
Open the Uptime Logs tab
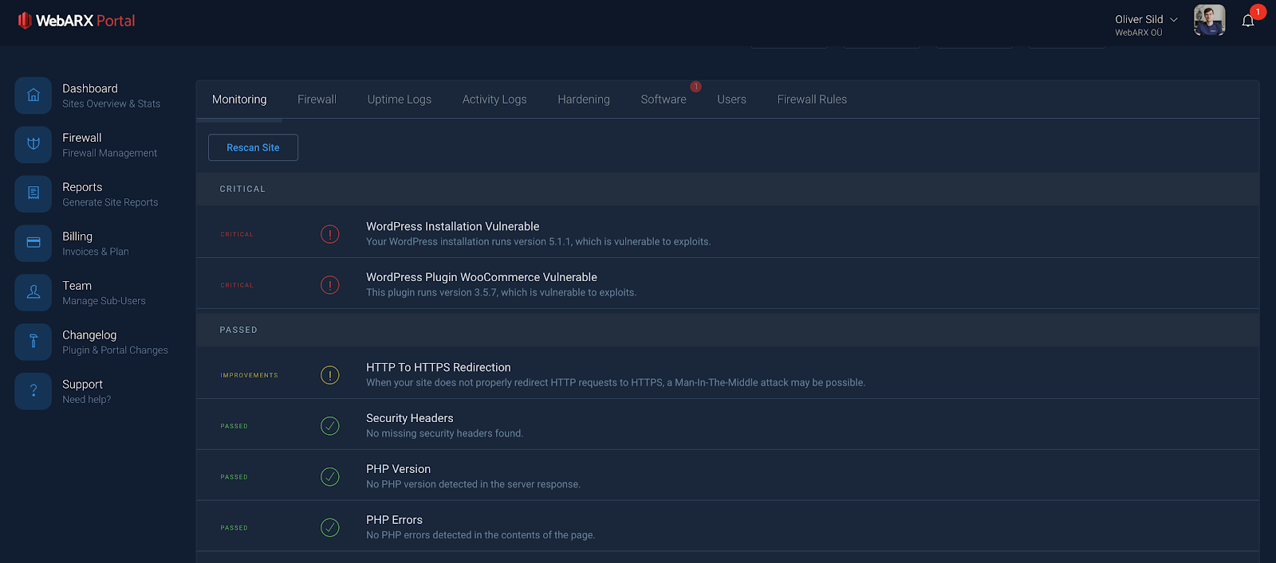[x=400, y=100]
